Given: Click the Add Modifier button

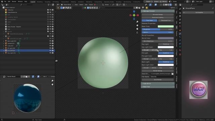Looking at the screenshot, I should tap(198, 12).
